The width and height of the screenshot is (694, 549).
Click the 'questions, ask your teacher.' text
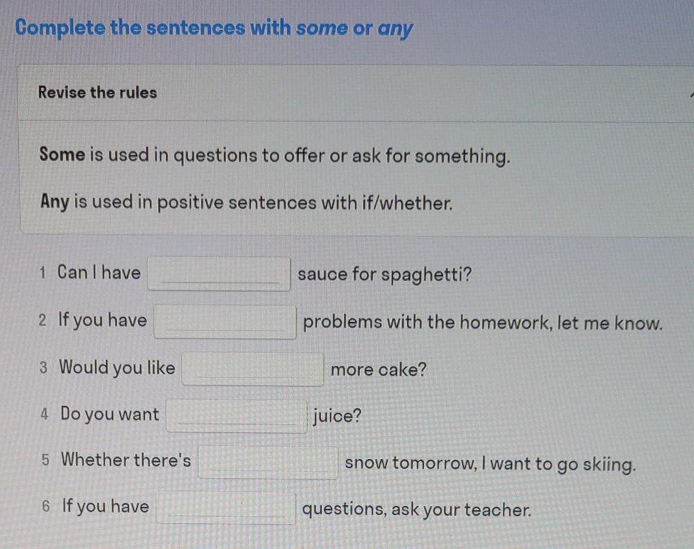tap(416, 509)
